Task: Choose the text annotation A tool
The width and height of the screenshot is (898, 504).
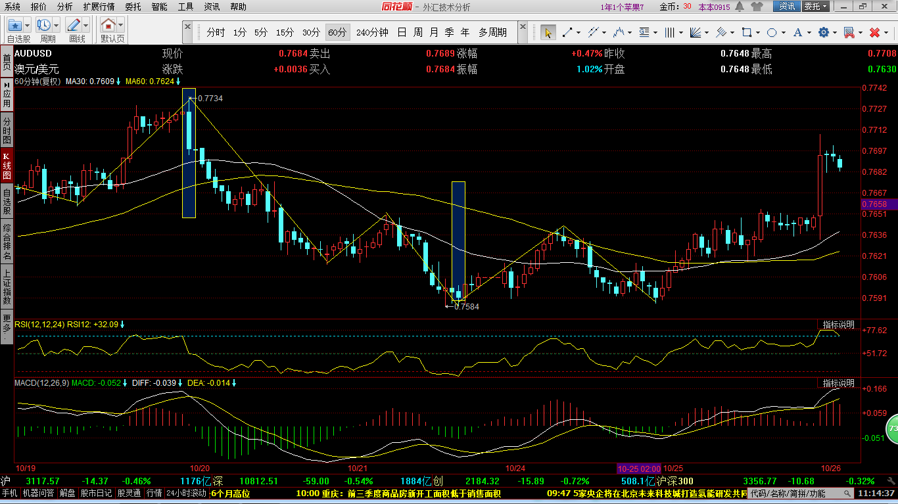Action: pos(798,32)
